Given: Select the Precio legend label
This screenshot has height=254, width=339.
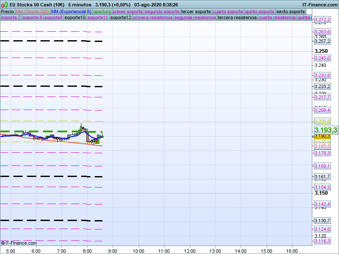Looking at the screenshot, I should pyautogui.click(x=7, y=11).
